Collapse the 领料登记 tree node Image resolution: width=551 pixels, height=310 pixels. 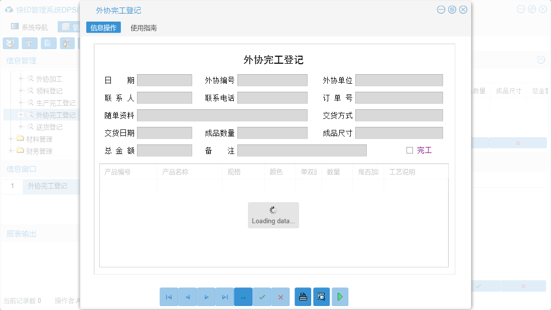click(x=20, y=90)
